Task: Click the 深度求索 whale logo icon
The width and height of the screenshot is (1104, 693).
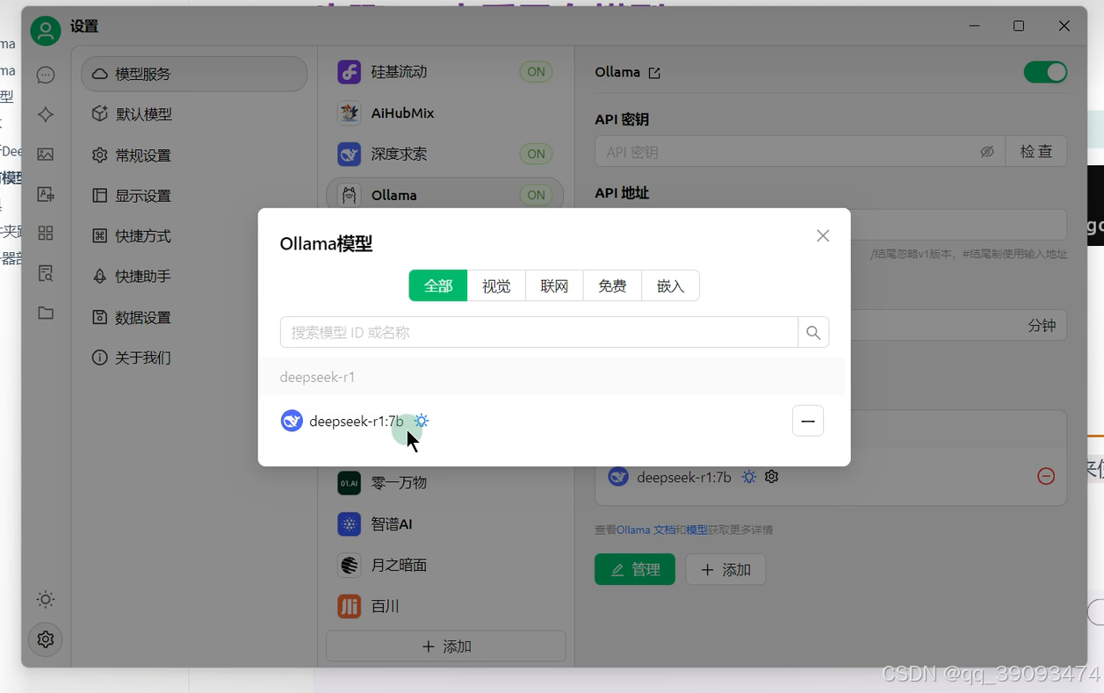Action: click(350, 154)
